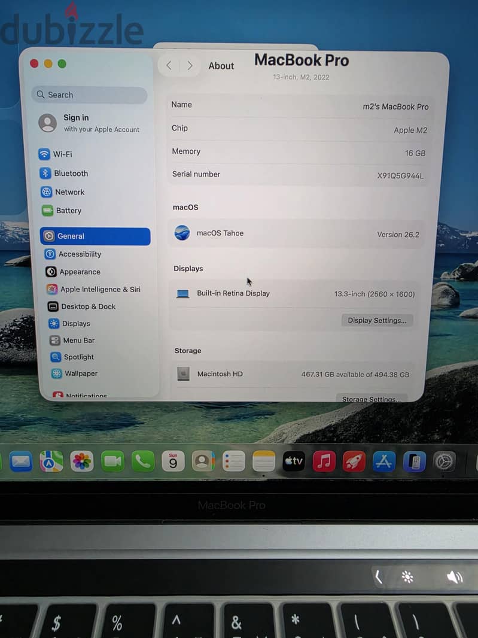
Task: Open Appearance settings
Action: click(73, 272)
